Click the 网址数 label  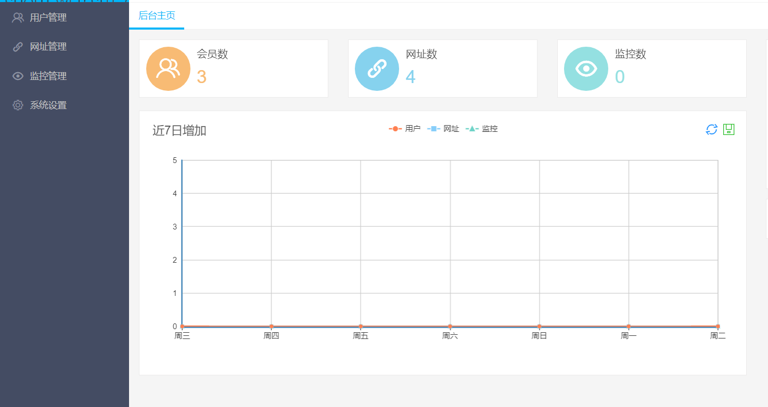pos(421,54)
